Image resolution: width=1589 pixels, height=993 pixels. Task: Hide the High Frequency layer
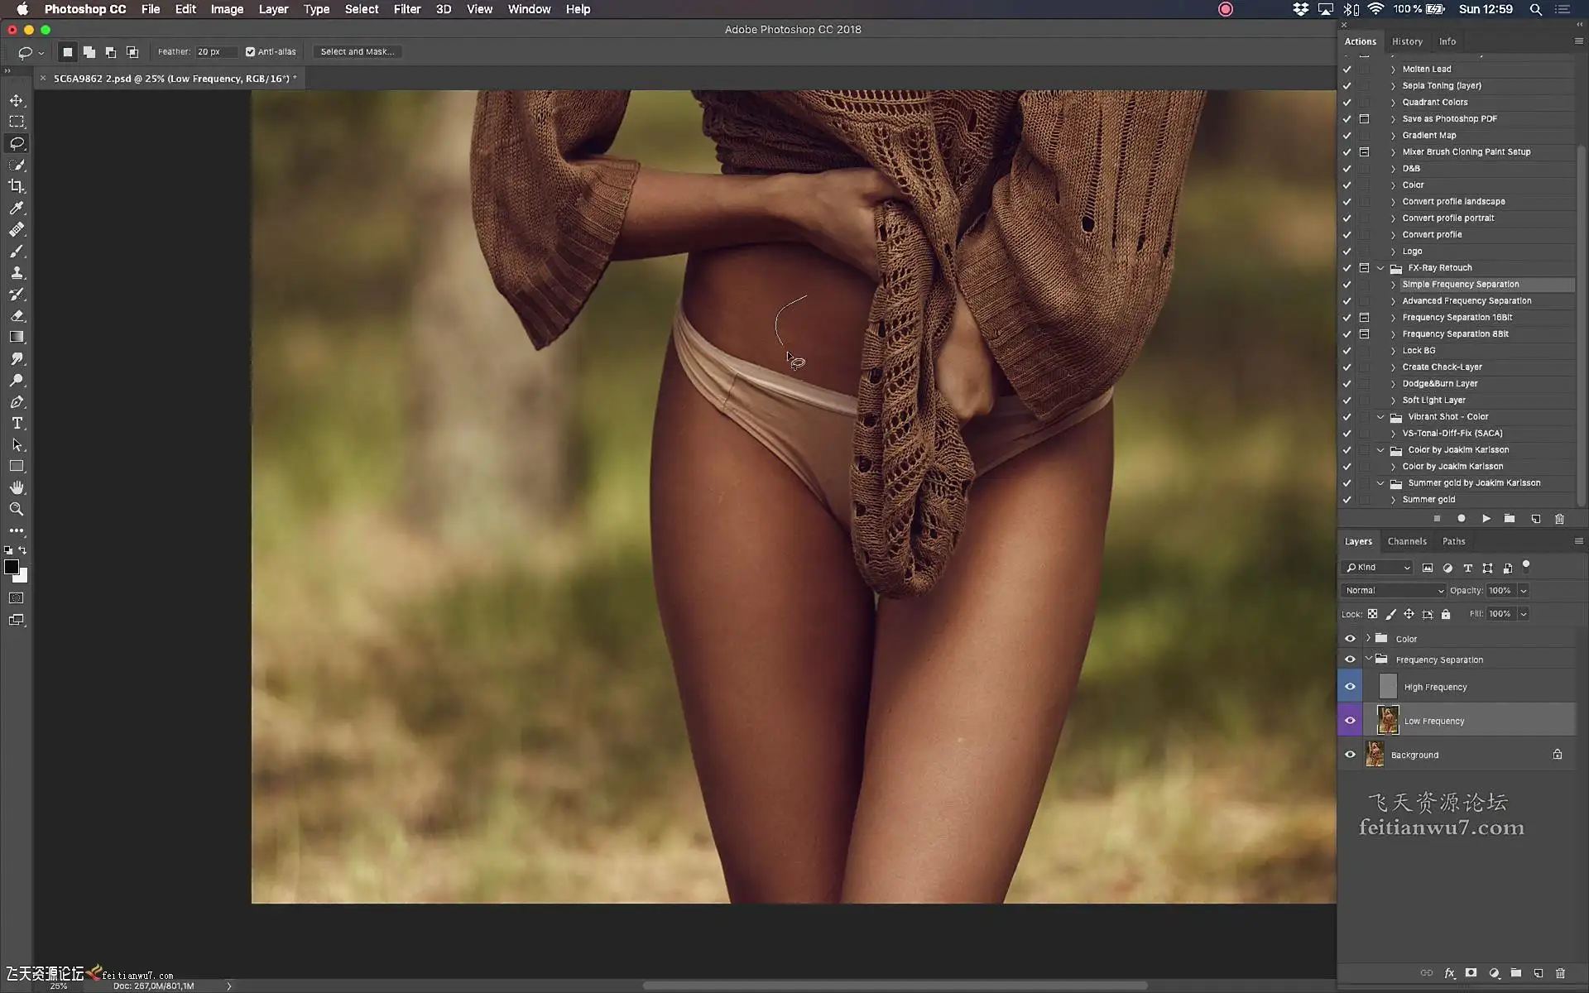pyautogui.click(x=1350, y=687)
